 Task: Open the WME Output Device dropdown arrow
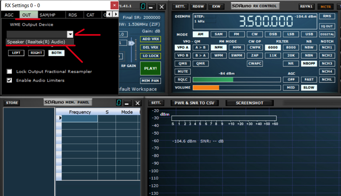(x=70, y=35)
